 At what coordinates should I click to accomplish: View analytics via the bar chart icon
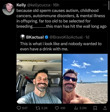(76, 108)
